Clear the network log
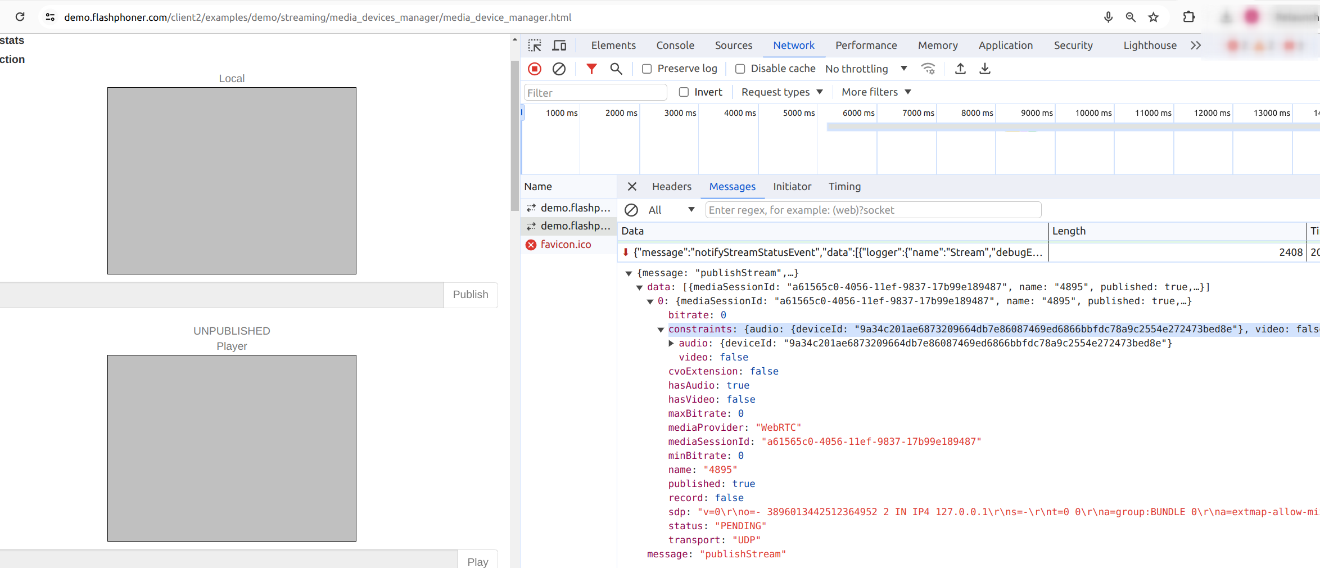1320x568 pixels. click(x=559, y=69)
